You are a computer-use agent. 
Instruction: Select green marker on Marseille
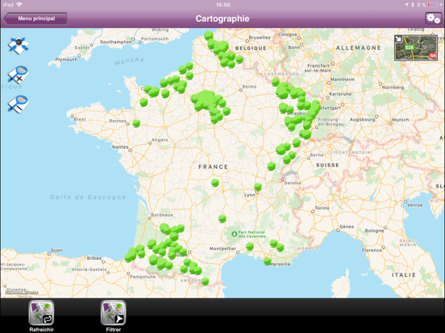267,261
